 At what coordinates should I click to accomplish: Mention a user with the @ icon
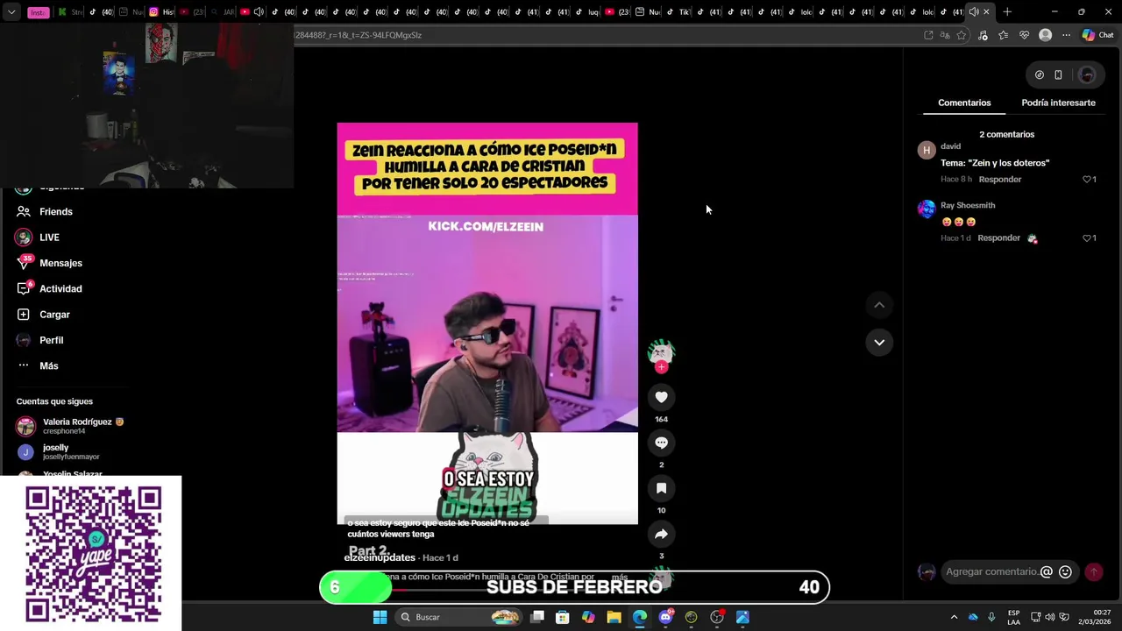coord(1046,571)
